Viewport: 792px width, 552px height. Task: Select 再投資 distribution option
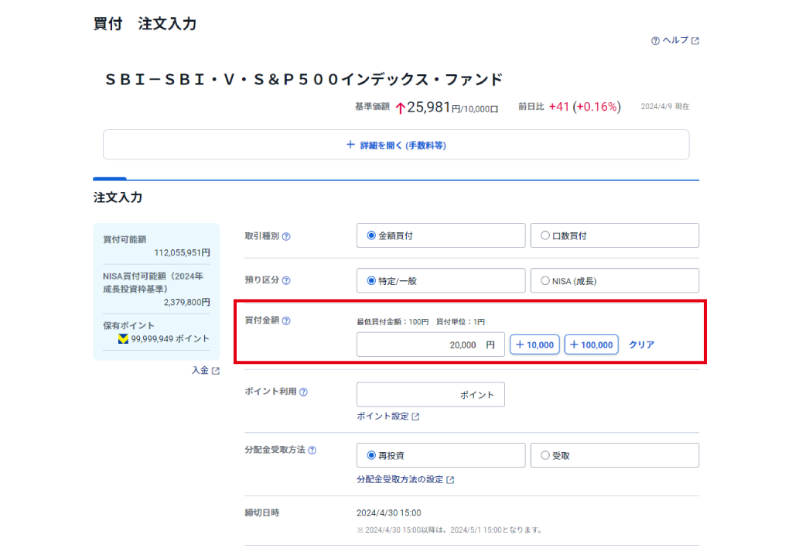[441, 455]
